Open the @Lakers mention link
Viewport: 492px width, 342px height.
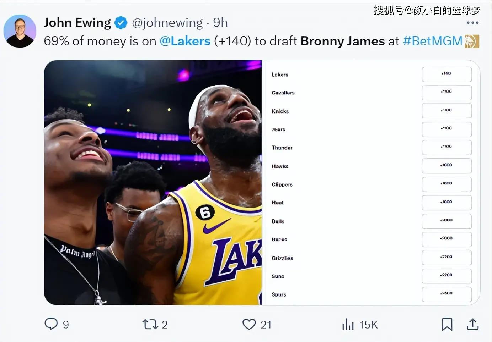tap(185, 41)
